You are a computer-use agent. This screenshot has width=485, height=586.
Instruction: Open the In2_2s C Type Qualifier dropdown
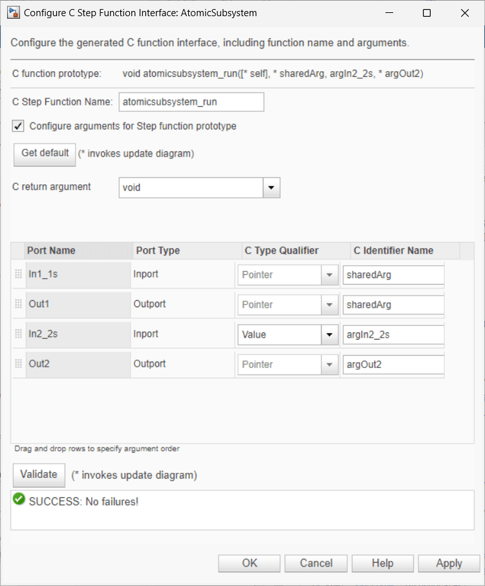click(x=330, y=334)
